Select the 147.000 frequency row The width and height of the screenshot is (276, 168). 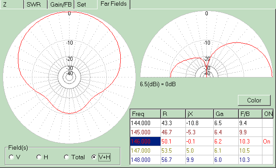(x=202, y=150)
